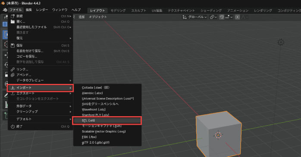Switch to レンダリング workspace tab
The height and width of the screenshot is (157, 301).
pyautogui.click(x=263, y=10)
